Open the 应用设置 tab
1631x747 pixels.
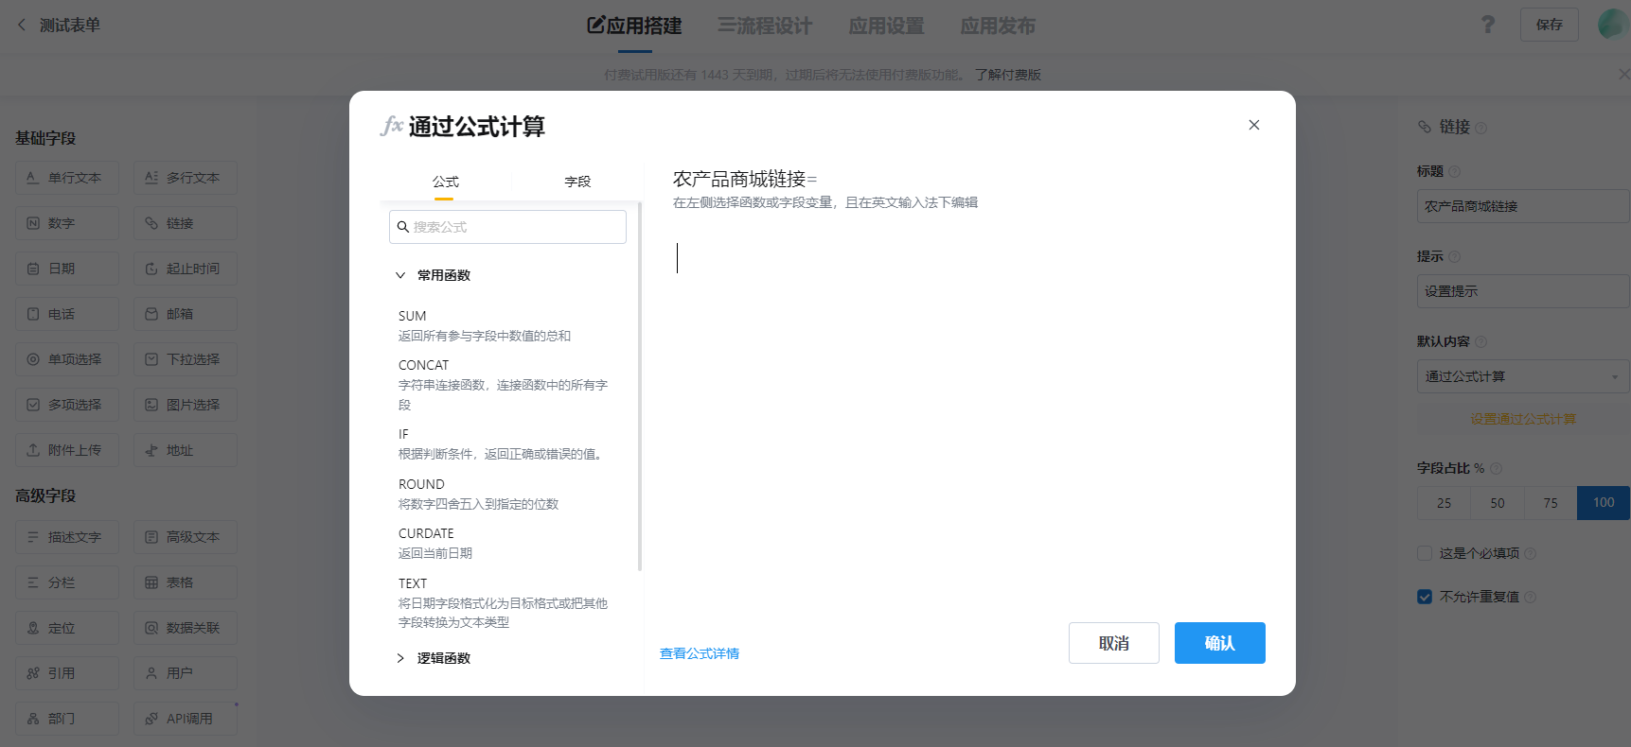coord(886,26)
